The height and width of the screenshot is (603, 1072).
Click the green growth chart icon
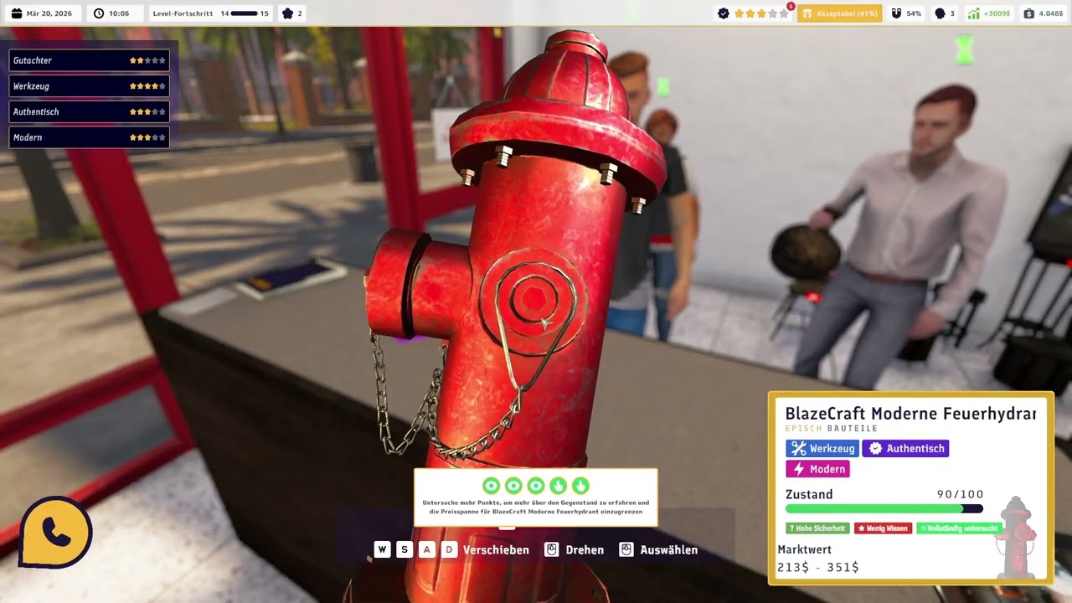tap(973, 13)
